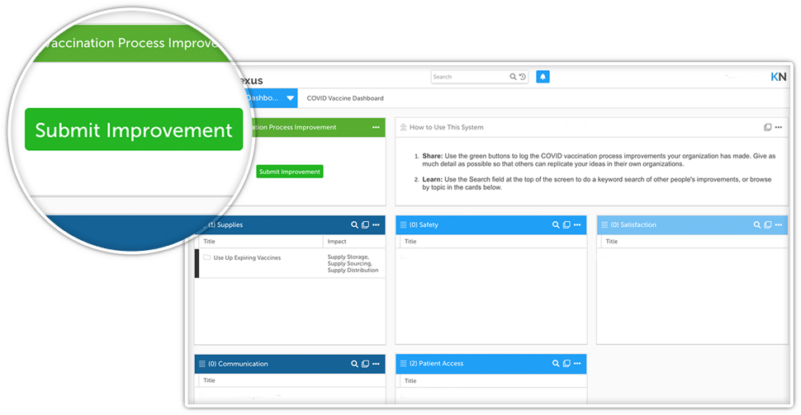
Task: Click Title column header in Patient Access card
Action: [410, 381]
